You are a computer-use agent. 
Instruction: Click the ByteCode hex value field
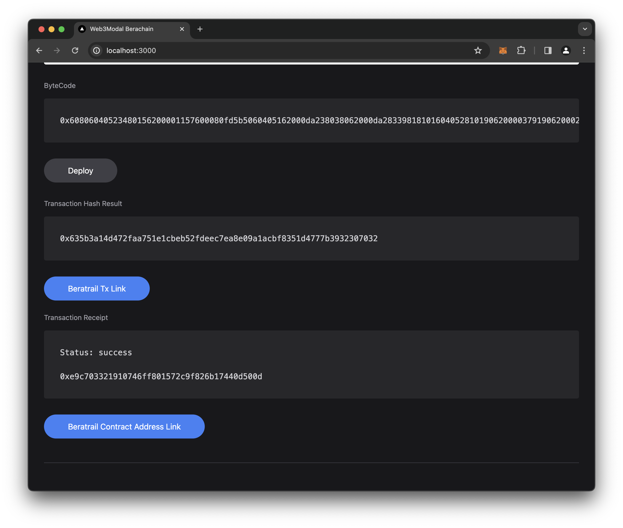pos(311,120)
